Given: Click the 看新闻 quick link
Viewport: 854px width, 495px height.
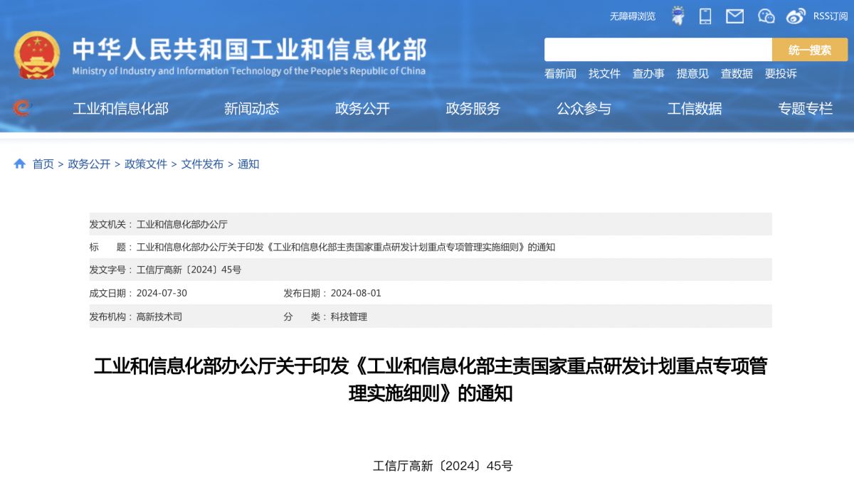Looking at the screenshot, I should click(560, 73).
